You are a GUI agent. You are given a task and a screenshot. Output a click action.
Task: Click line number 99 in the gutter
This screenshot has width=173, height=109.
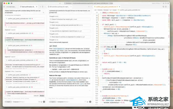tap(97, 47)
